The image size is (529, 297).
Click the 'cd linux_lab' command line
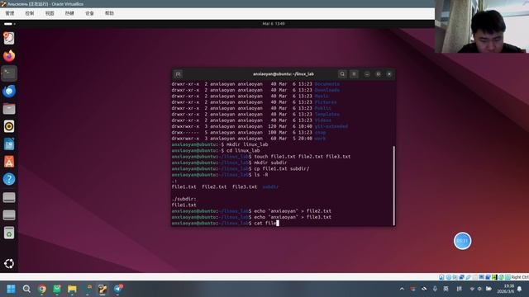point(216,150)
